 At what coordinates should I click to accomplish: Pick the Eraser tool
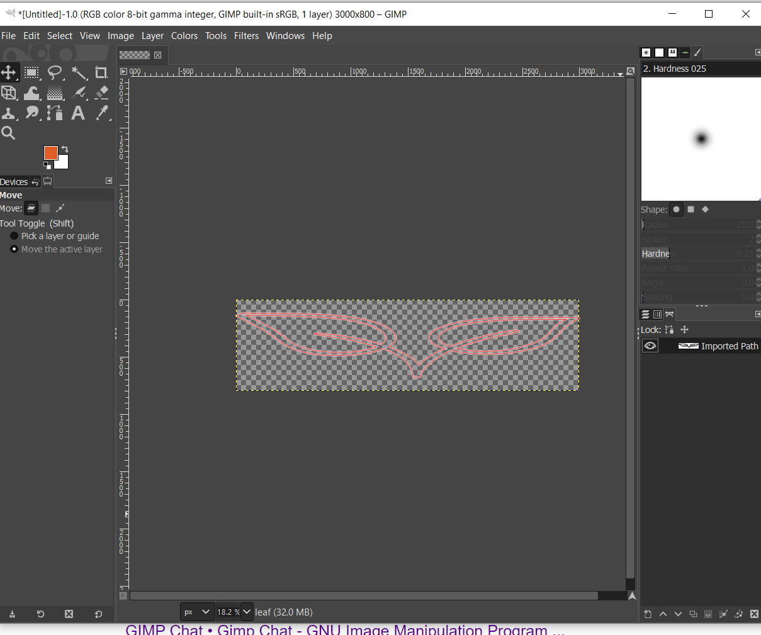[x=102, y=93]
